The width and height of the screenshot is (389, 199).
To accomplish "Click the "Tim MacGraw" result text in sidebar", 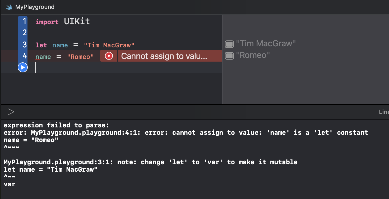I will click(x=266, y=43).
